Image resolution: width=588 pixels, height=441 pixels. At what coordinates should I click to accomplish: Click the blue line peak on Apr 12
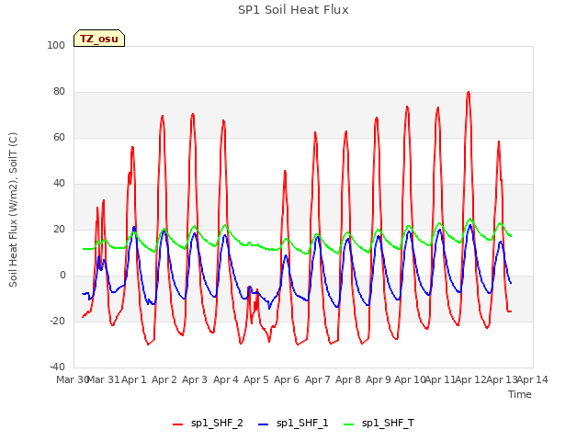[470, 225]
